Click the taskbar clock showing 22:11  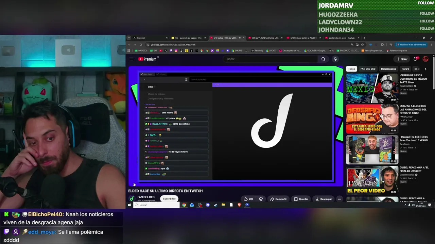point(421,205)
